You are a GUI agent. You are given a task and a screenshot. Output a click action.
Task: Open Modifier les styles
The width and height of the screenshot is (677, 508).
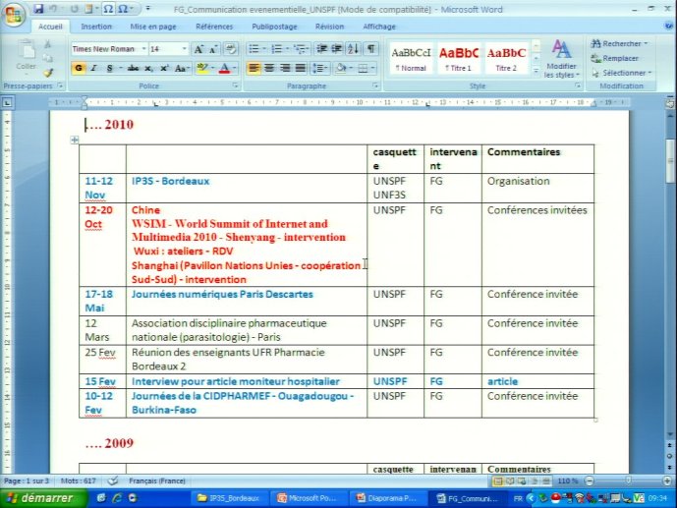(x=561, y=59)
